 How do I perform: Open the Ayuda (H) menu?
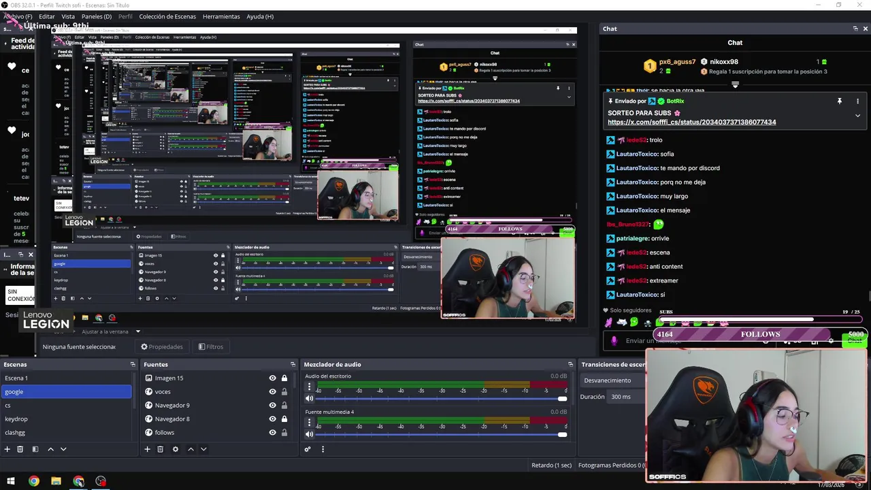coord(260,16)
